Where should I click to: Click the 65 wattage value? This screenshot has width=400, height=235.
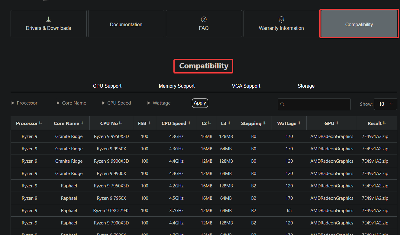(x=289, y=211)
